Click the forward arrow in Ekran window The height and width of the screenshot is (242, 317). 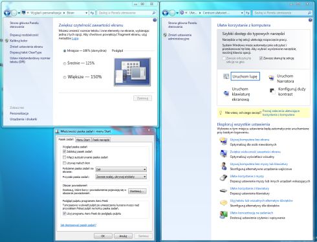point(14,13)
